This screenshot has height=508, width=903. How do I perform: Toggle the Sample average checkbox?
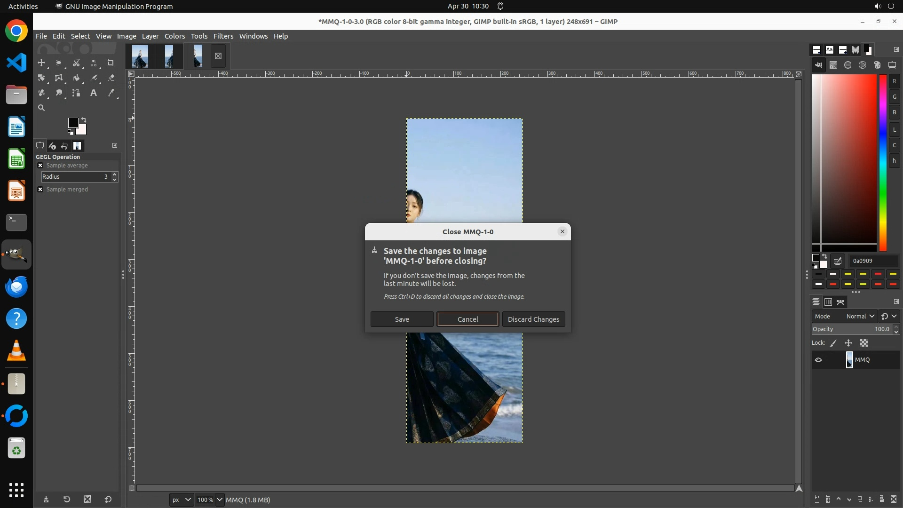pos(40,166)
